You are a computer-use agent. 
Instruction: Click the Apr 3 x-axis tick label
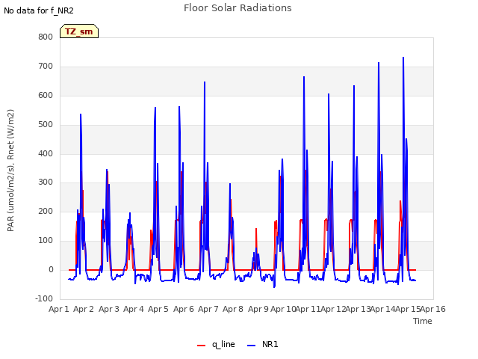point(108,309)
